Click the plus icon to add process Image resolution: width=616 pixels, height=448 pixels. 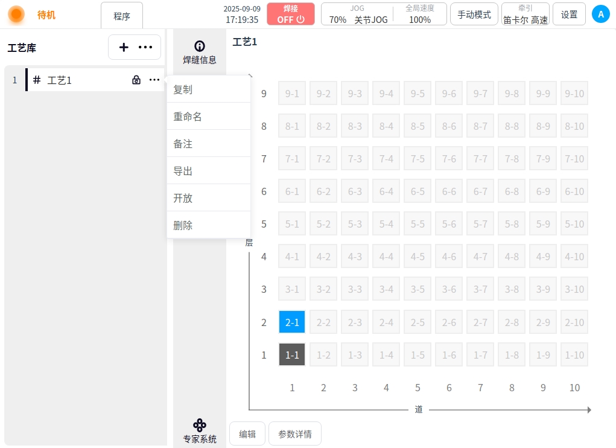coord(124,47)
